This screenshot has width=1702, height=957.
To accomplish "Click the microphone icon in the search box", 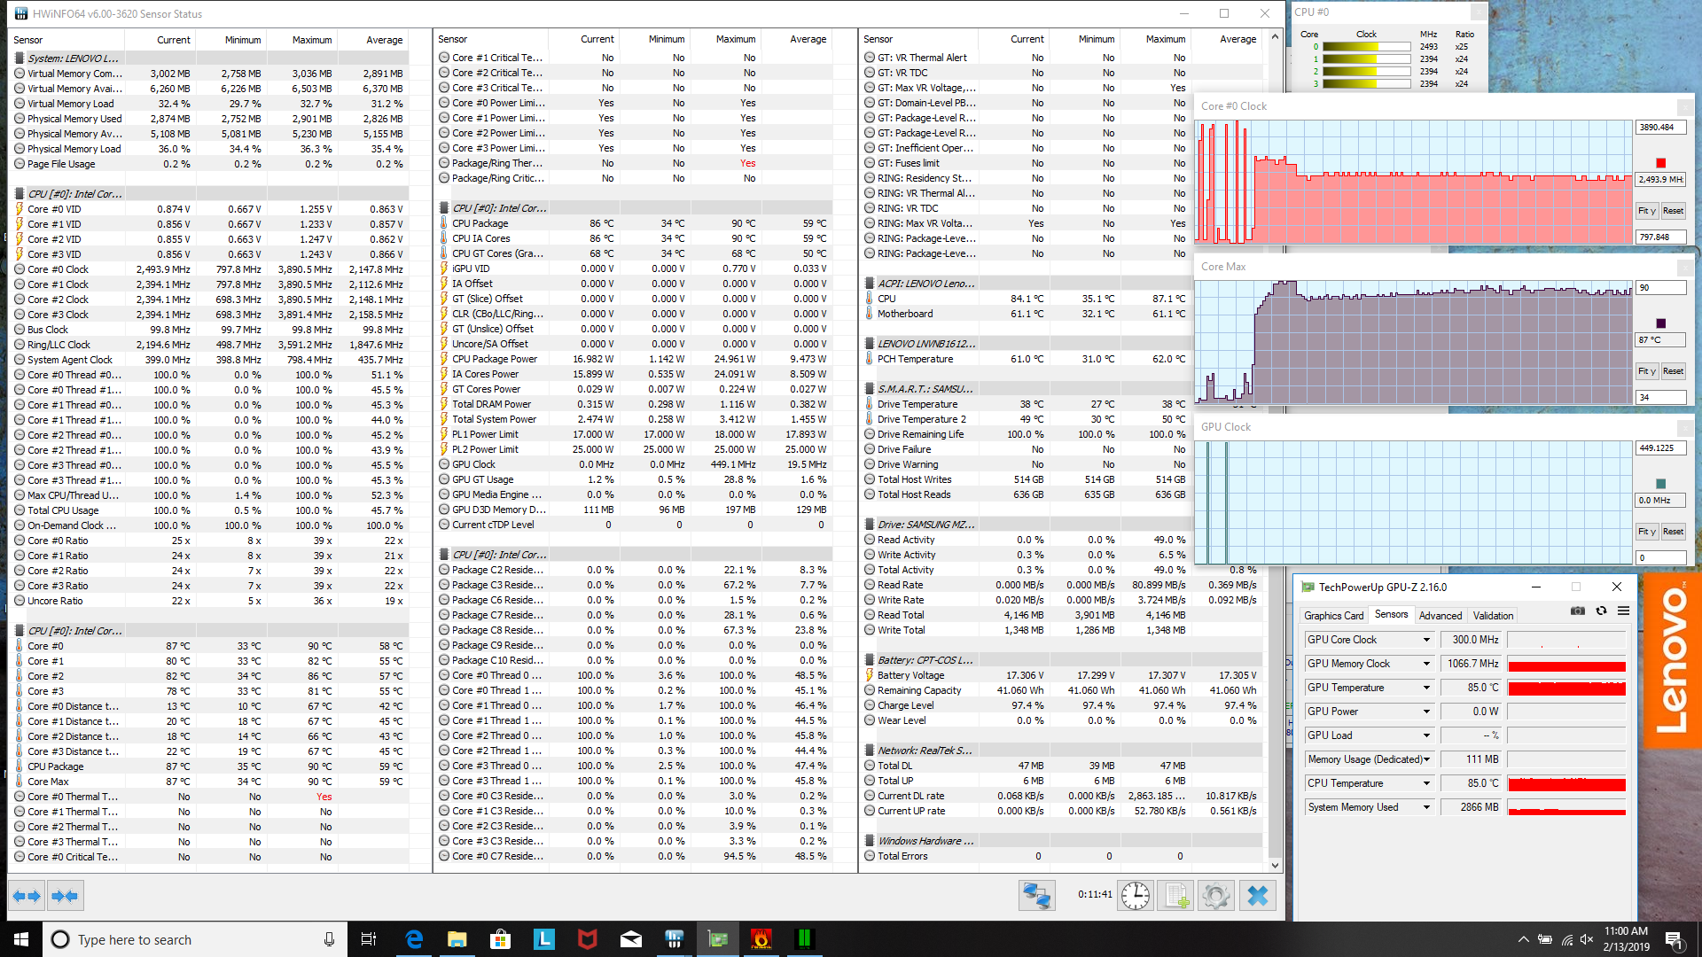I will [x=329, y=939].
